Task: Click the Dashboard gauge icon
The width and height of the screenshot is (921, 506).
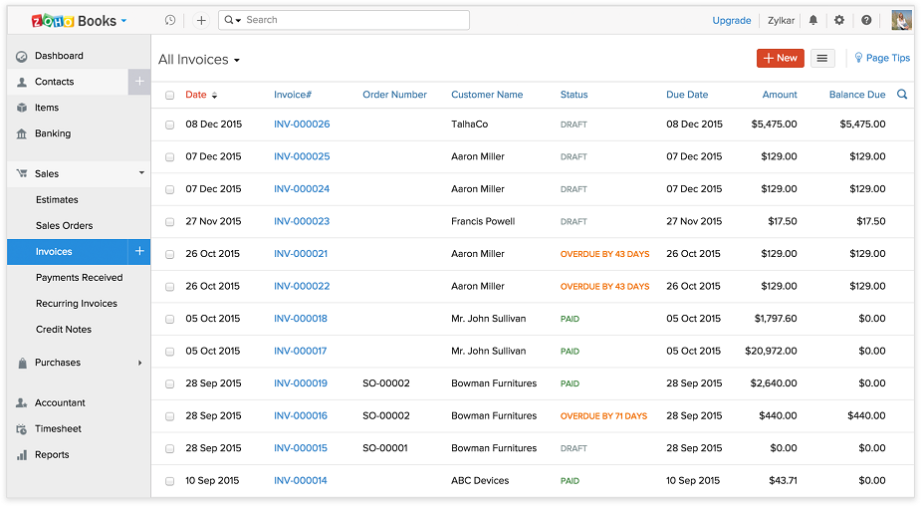Action: pyautogui.click(x=22, y=57)
